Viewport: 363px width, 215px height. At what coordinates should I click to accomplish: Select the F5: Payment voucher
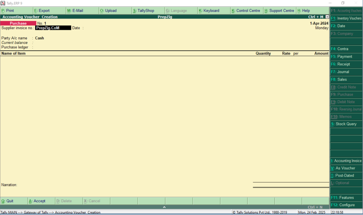[x=346, y=56]
